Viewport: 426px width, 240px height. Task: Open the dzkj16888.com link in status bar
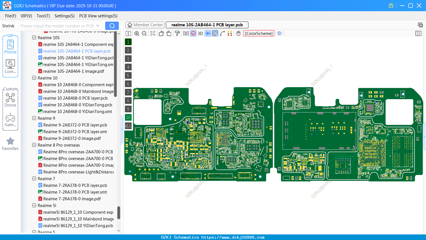[x=233, y=237]
